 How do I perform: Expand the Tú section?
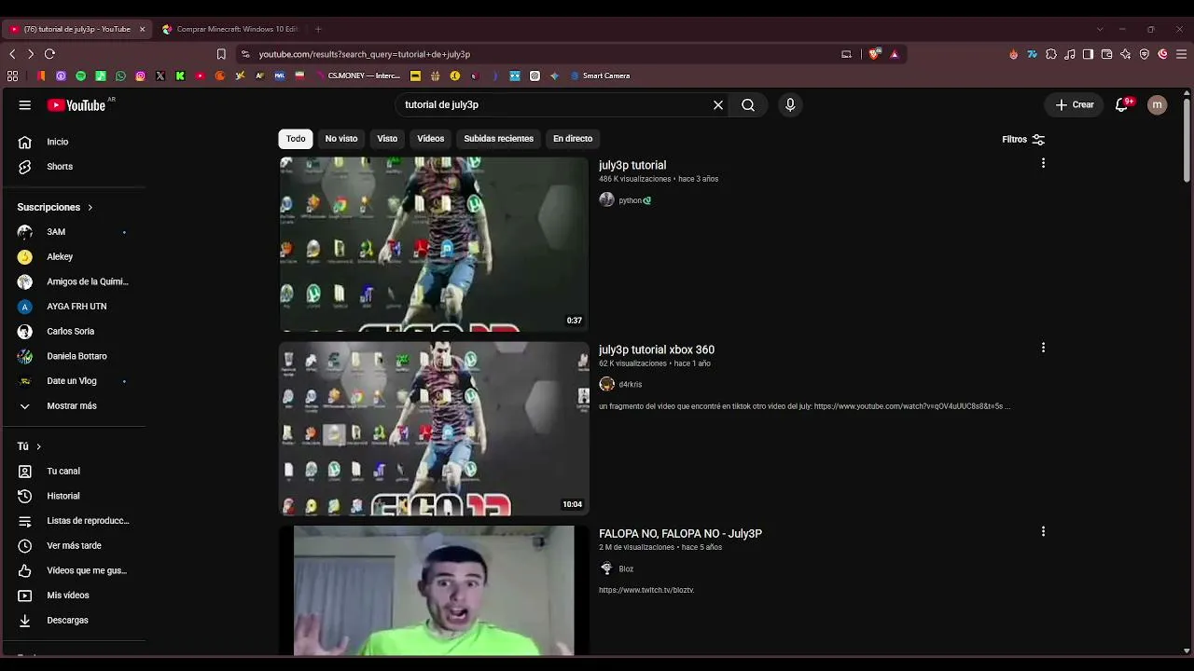tap(29, 446)
